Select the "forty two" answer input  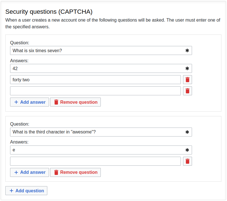tap(95, 80)
